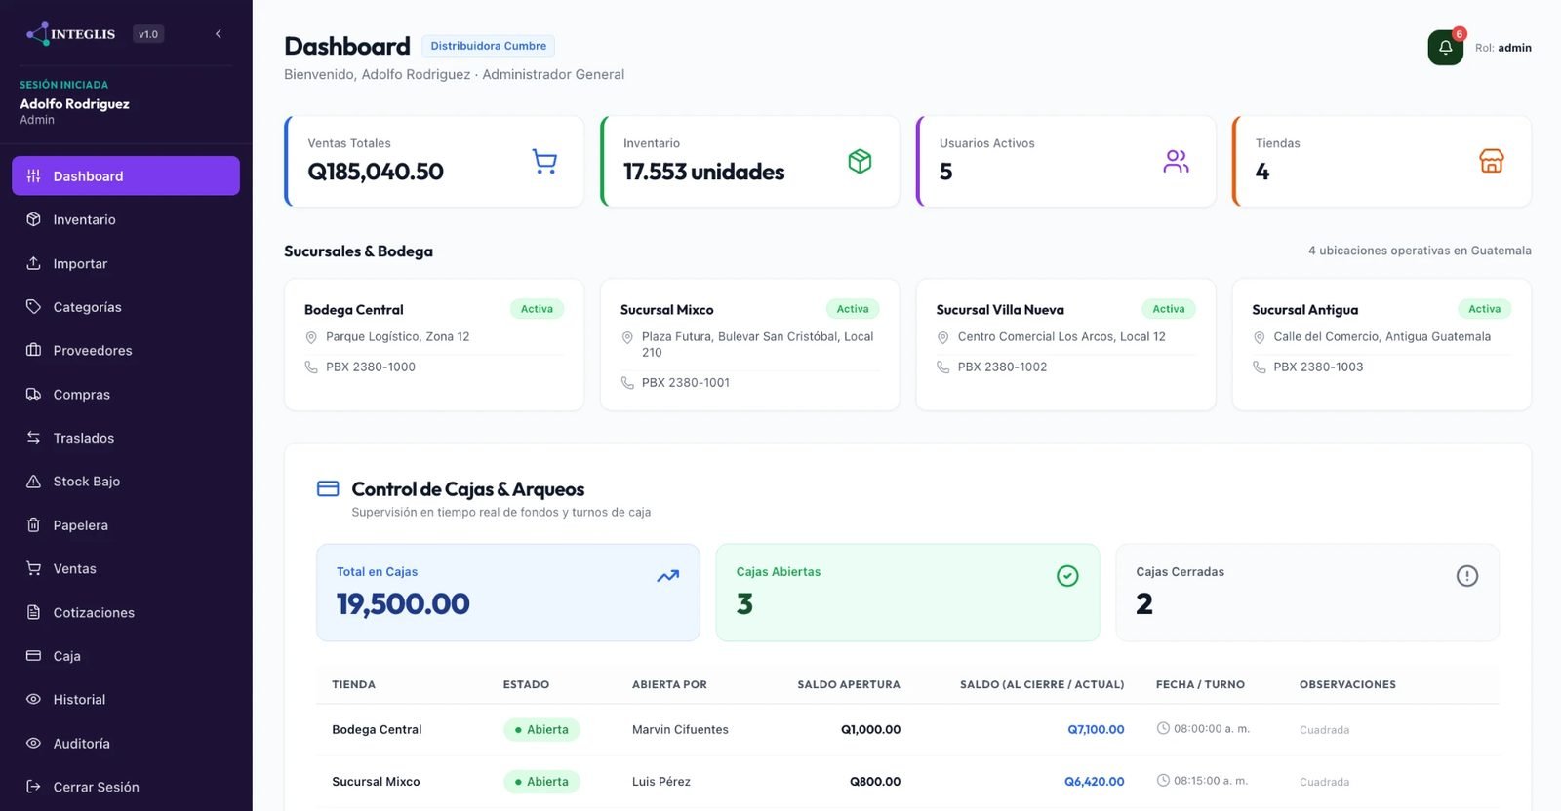
Task: Open the Sucursal Villa Nueva card title
Action: click(1000, 309)
